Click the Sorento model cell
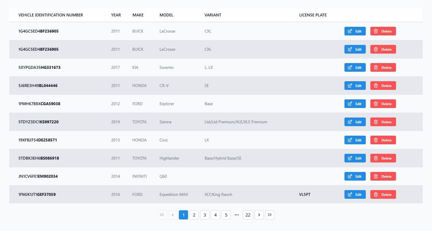 tap(166, 67)
